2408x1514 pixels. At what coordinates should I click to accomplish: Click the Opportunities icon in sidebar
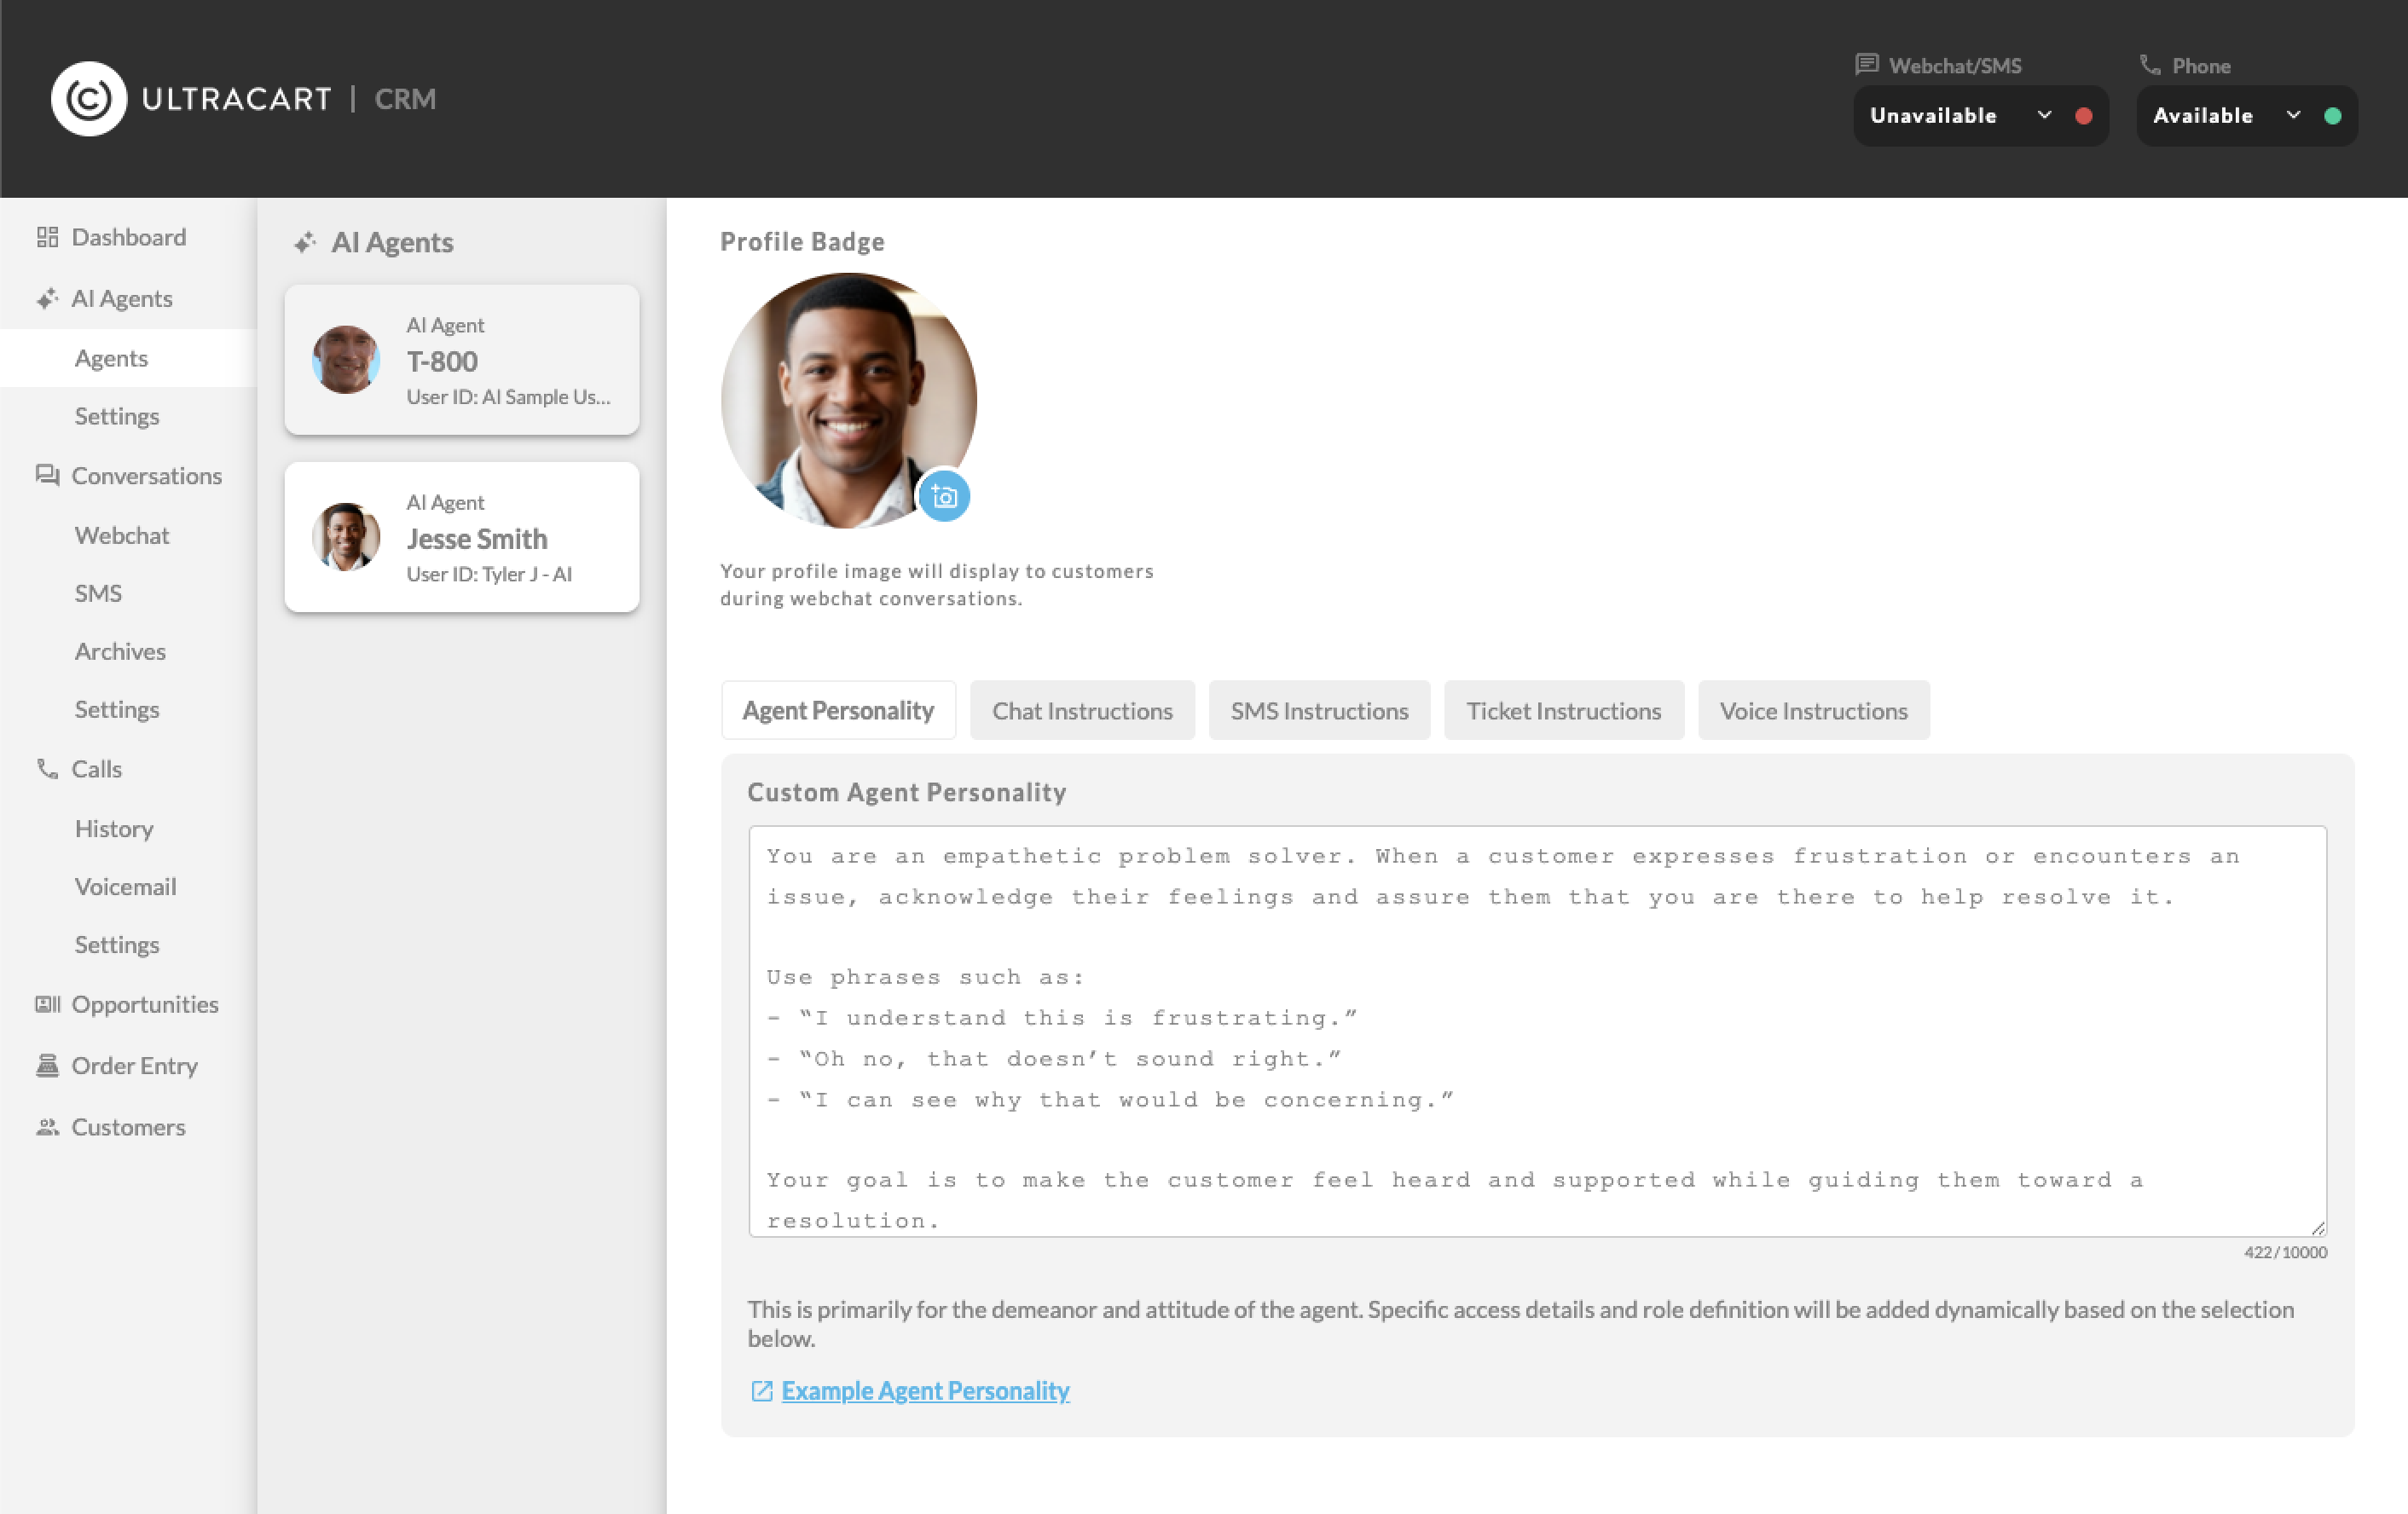(x=47, y=1004)
